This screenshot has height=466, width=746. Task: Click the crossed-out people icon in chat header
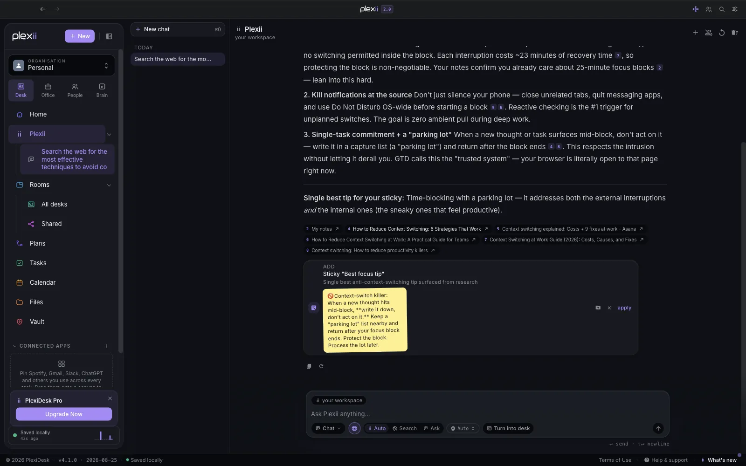tap(709, 33)
